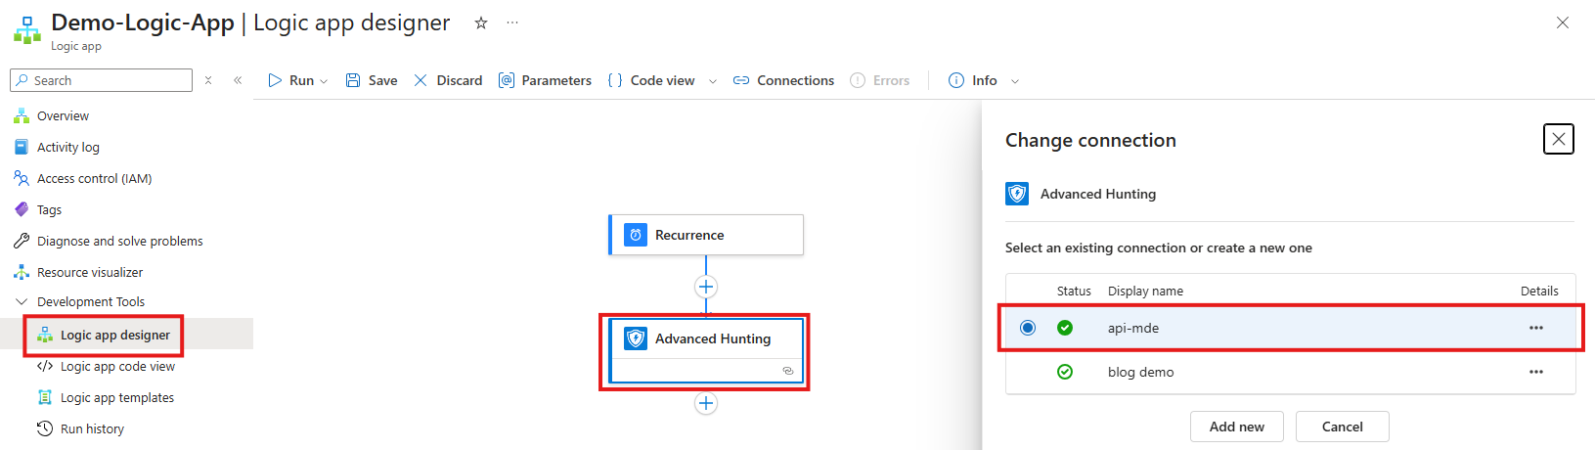Open Connections from the toolbar

pyautogui.click(x=783, y=80)
